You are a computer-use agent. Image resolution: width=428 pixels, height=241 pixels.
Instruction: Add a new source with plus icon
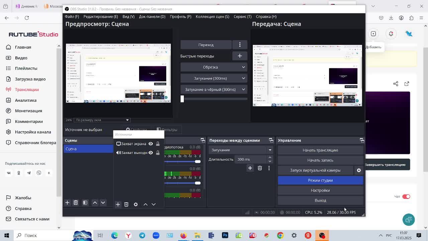pos(118,204)
